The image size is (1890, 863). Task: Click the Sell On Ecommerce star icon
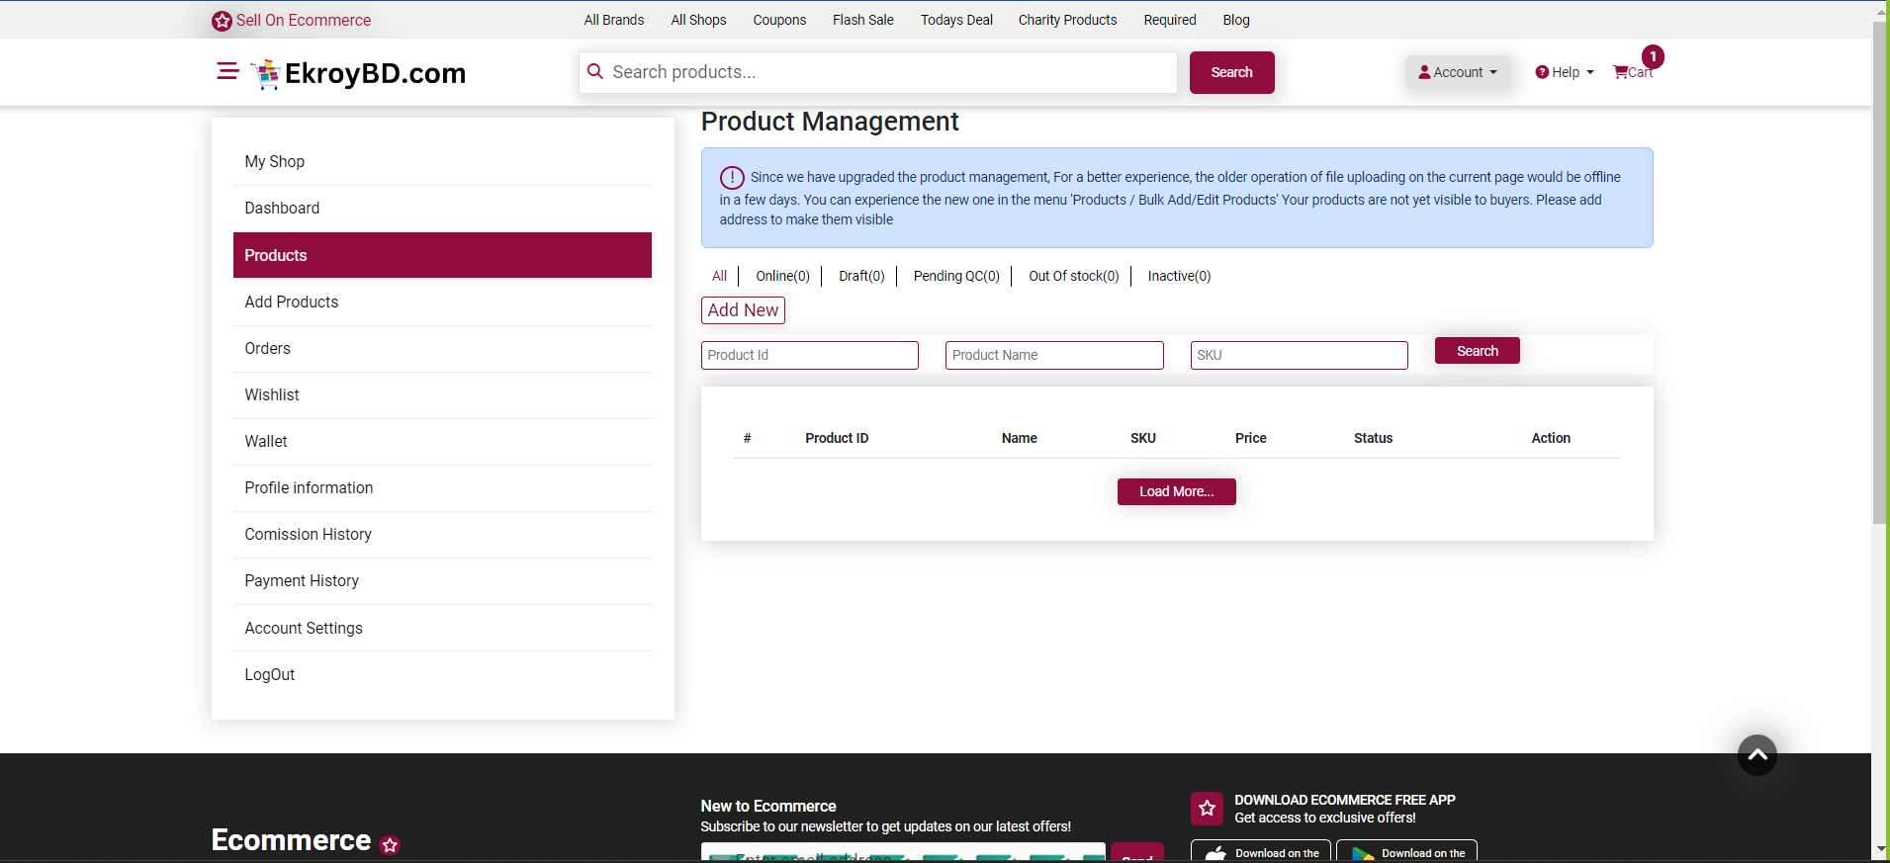pyautogui.click(x=222, y=21)
